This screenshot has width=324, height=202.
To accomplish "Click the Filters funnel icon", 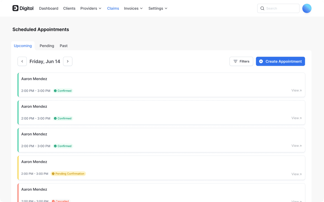I will [x=236, y=61].
